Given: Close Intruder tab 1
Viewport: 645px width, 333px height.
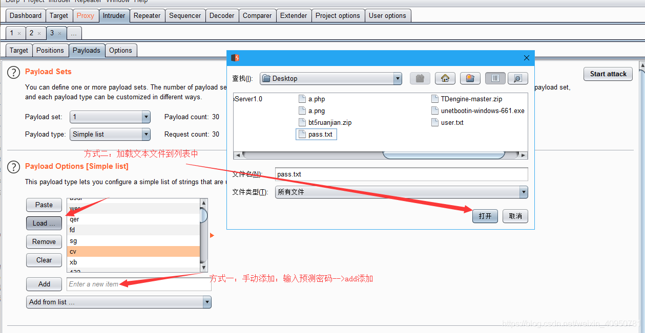Looking at the screenshot, I should point(19,33).
